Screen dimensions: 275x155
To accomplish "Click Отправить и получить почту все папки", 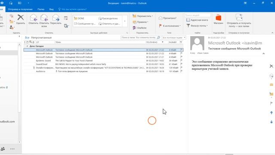I will (x=239, y=21).
